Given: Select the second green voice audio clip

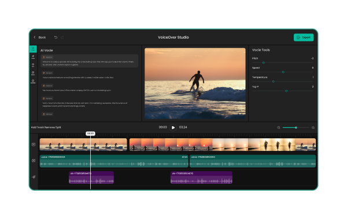Looking at the screenshot, I should point(253,161).
